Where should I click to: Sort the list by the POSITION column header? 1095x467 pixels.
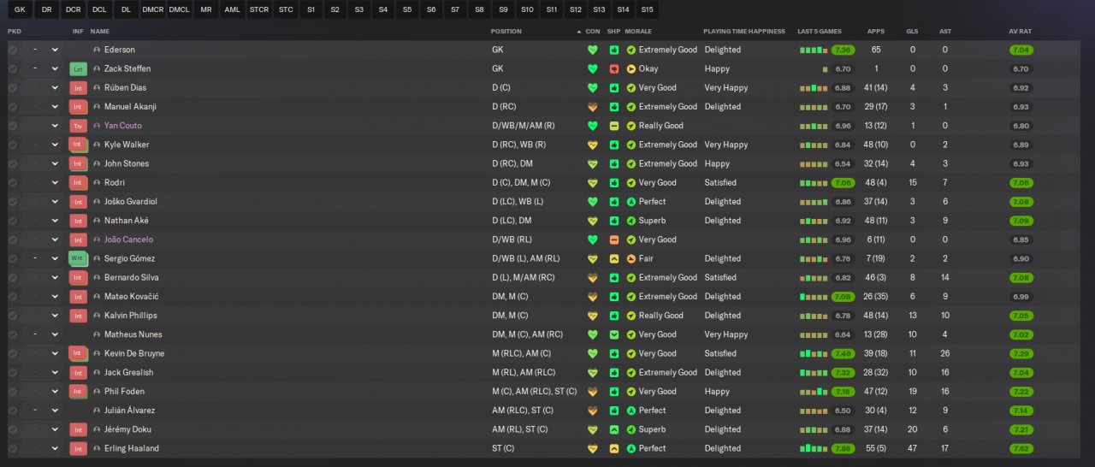pyautogui.click(x=506, y=32)
